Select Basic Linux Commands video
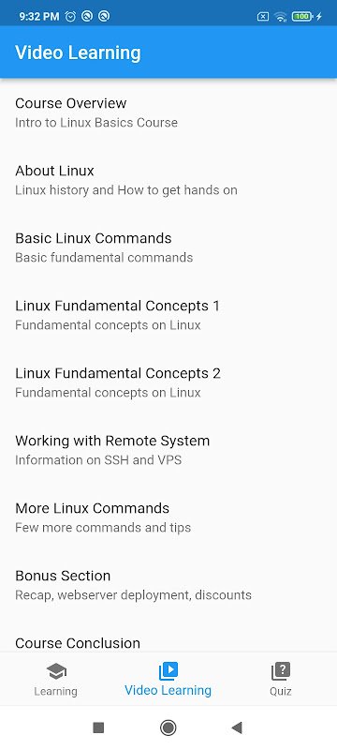Image resolution: width=337 pixels, height=750 pixels. tap(168, 247)
